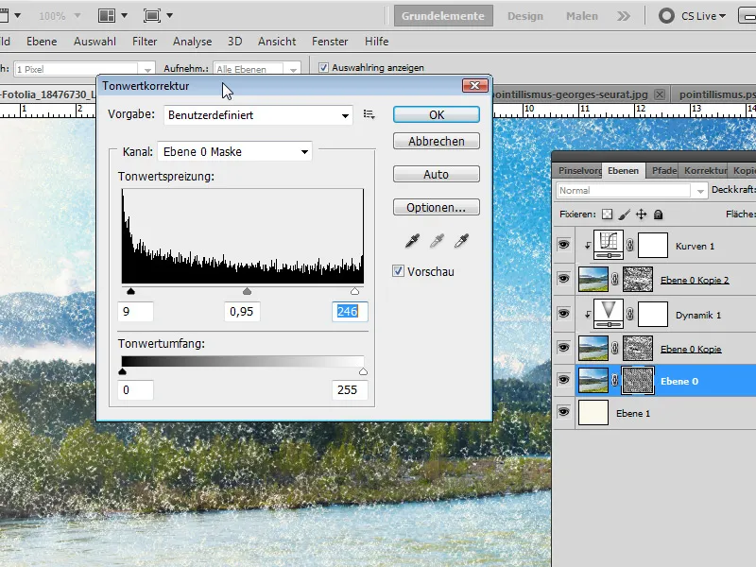Hide the Dynamik 1 layer

(563, 314)
